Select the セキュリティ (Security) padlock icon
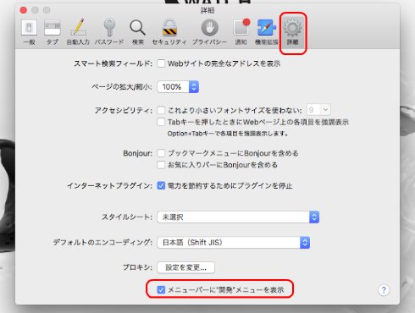 (169, 32)
